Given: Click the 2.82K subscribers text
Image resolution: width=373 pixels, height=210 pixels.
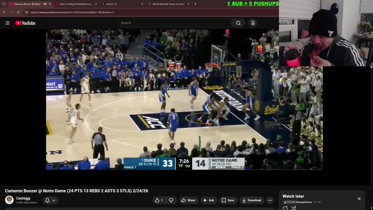Looking at the screenshot, I should (27, 203).
